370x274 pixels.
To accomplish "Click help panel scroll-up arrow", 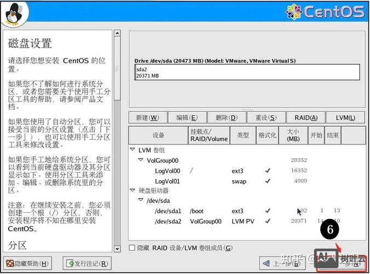I will [x=117, y=33].
